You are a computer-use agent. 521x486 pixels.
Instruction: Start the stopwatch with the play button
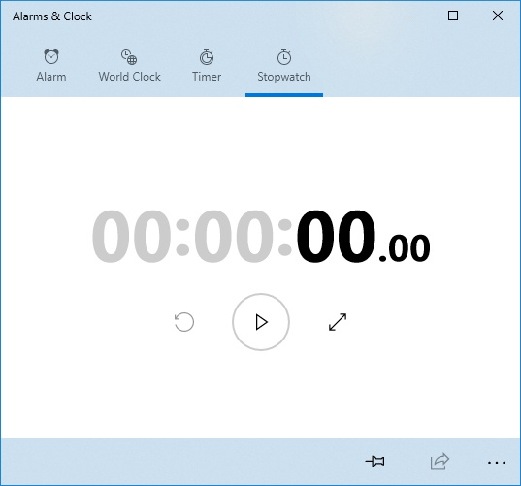point(261,322)
